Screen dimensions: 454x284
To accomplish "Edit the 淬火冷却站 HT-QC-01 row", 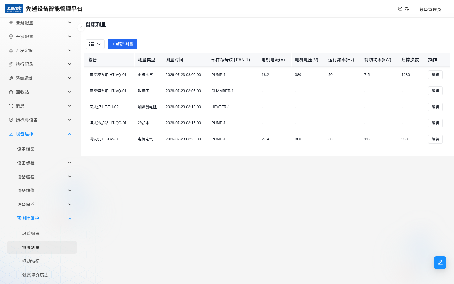I will 435,123.
